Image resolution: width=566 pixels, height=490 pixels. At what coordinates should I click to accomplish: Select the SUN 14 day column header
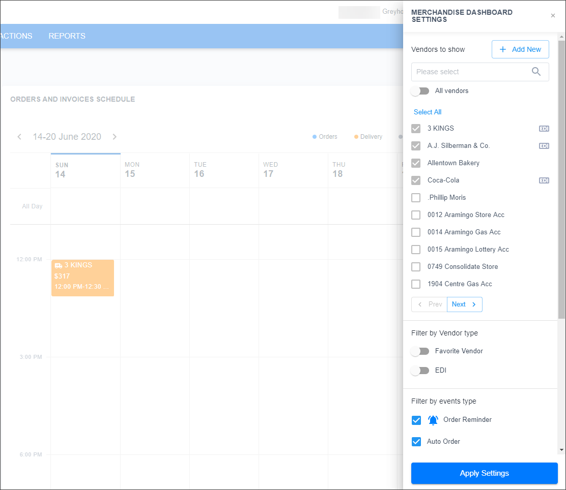pyautogui.click(x=85, y=171)
